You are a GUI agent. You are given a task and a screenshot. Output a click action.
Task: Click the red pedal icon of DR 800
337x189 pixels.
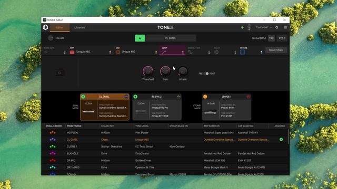click(x=53, y=160)
